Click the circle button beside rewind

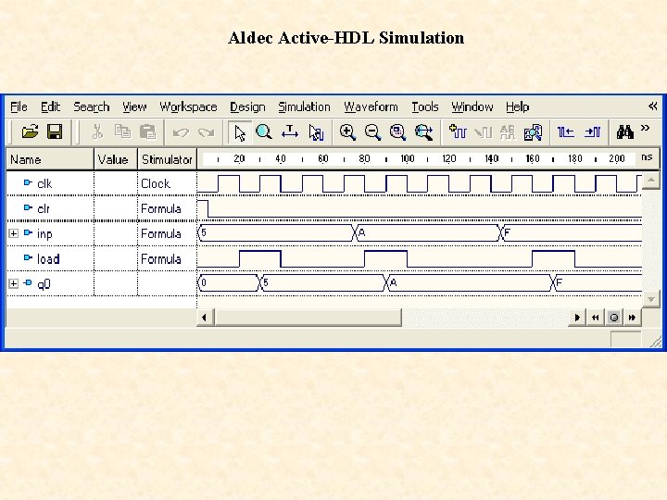click(x=614, y=318)
